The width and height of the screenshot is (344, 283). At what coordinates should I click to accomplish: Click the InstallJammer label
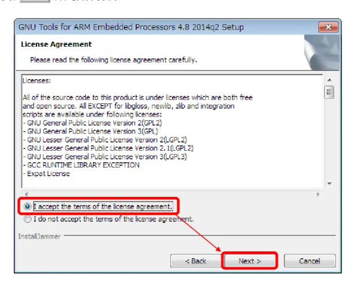39,236
